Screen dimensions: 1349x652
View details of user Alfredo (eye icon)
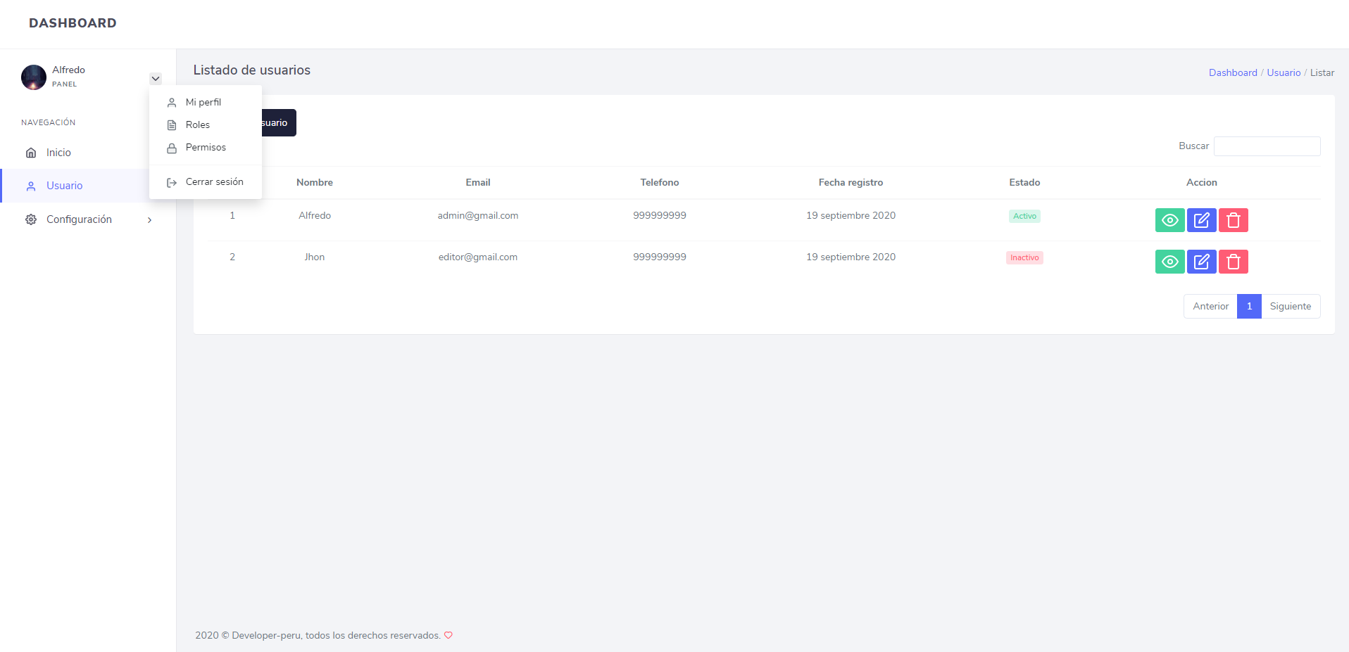click(x=1169, y=220)
